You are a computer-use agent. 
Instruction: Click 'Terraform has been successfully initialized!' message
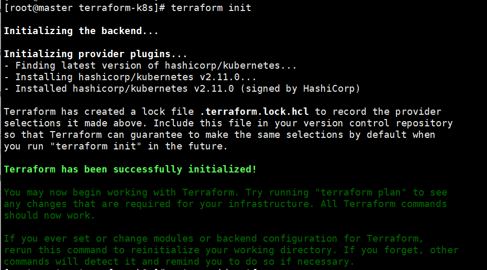point(130,169)
